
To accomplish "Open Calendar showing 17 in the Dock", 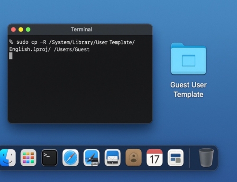I will click(155, 158).
